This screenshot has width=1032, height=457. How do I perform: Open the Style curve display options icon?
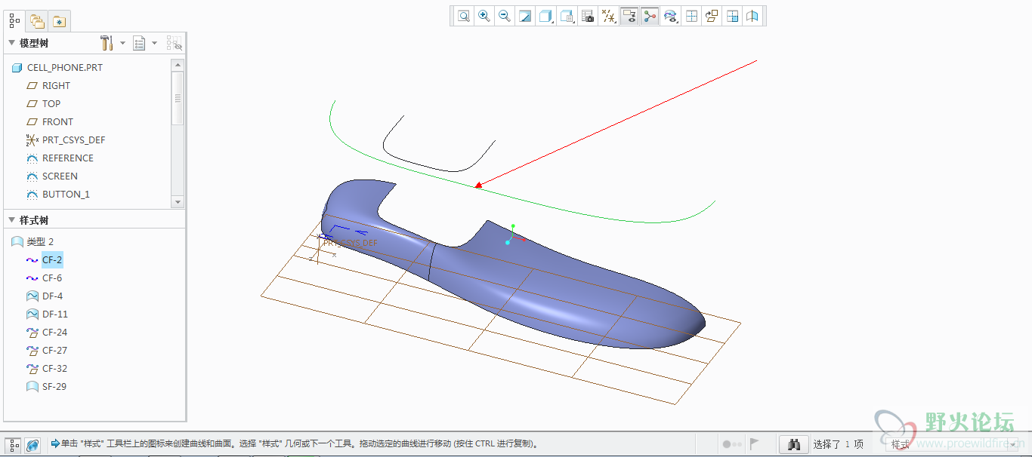tap(670, 16)
